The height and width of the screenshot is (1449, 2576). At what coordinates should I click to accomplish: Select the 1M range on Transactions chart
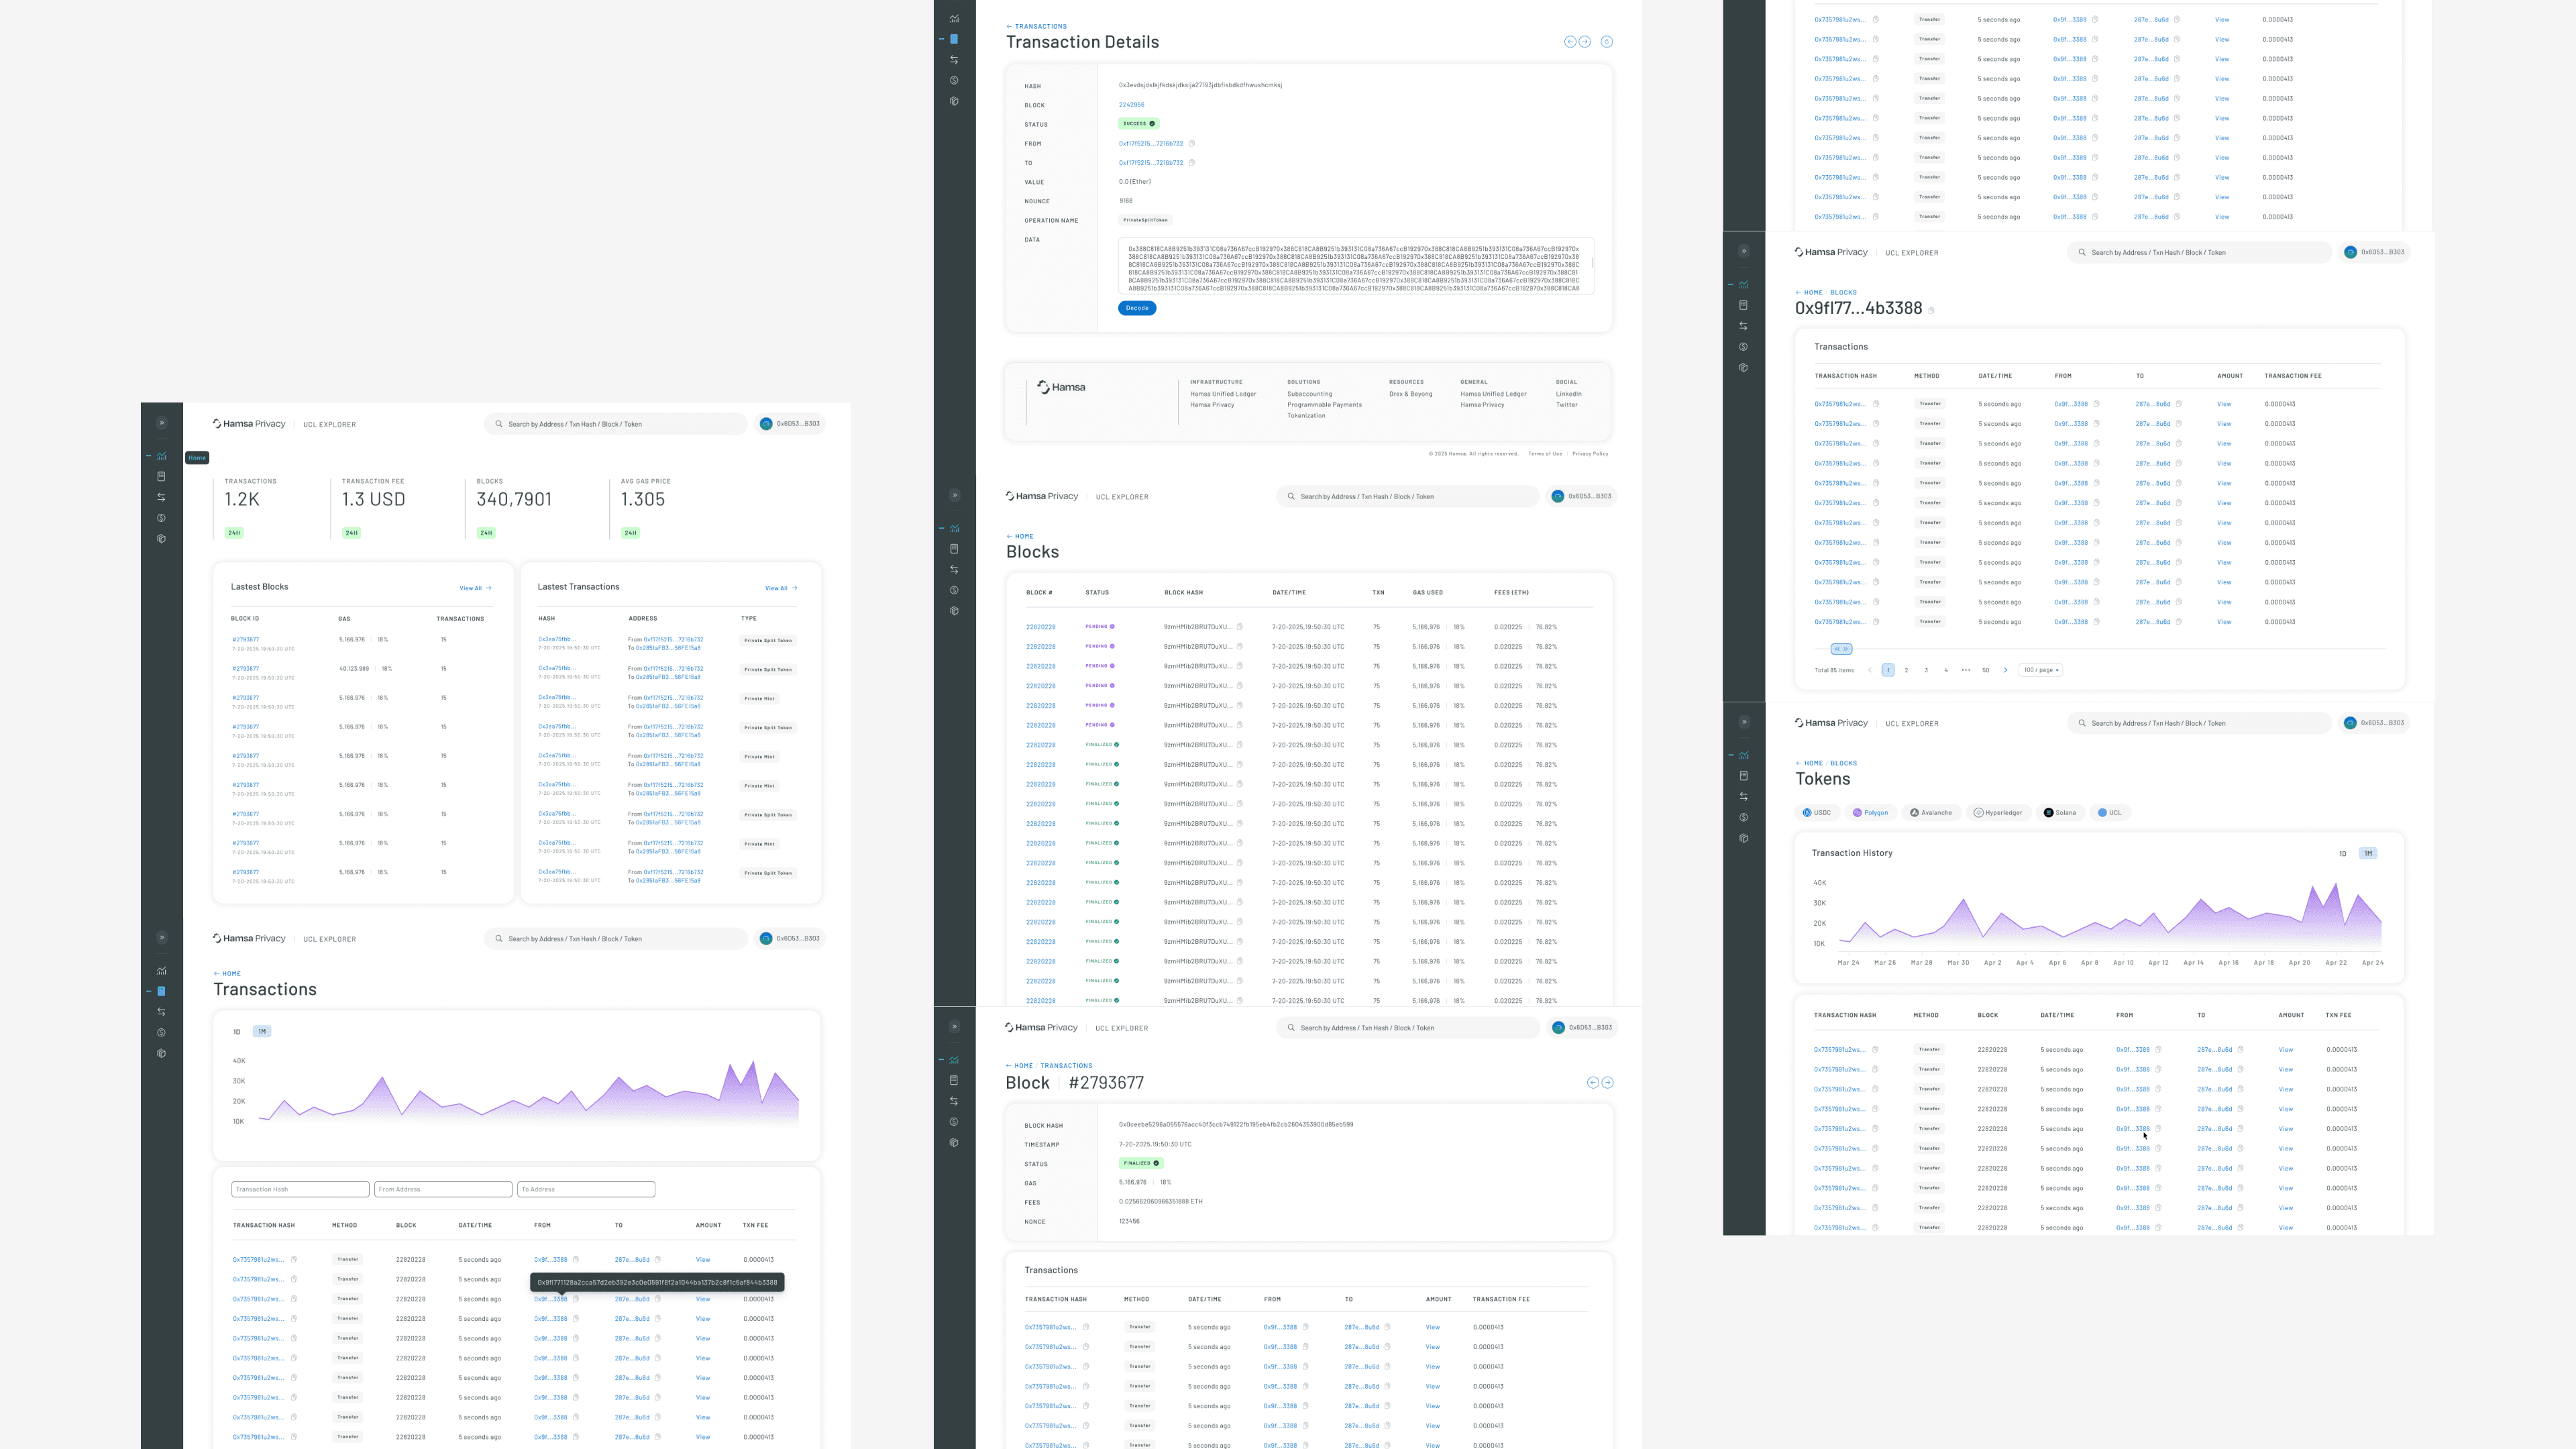(x=262, y=1031)
